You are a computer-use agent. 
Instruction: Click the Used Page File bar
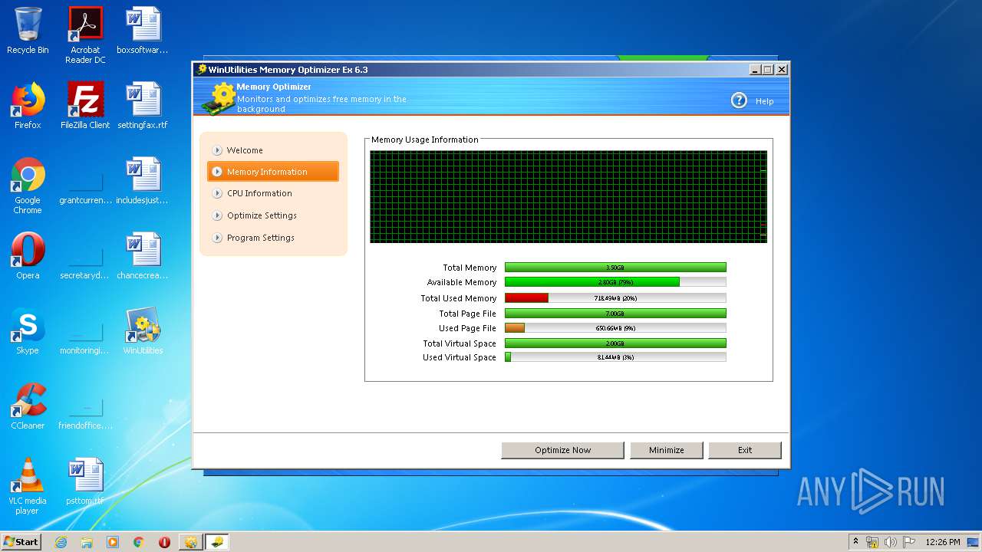coord(615,328)
